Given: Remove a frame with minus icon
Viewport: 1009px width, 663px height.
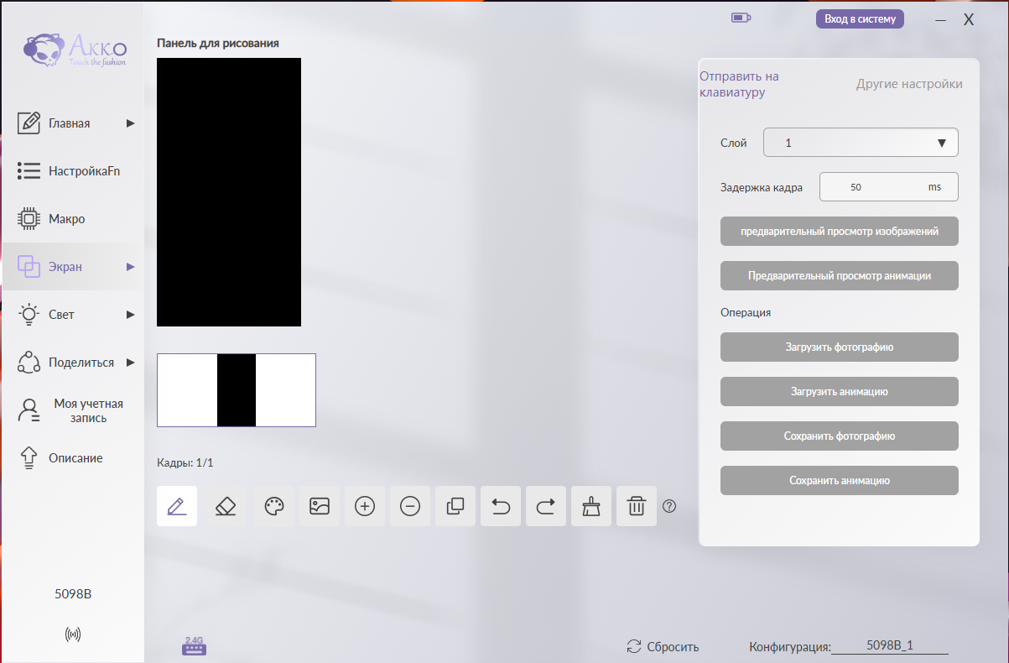Looking at the screenshot, I should (410, 506).
